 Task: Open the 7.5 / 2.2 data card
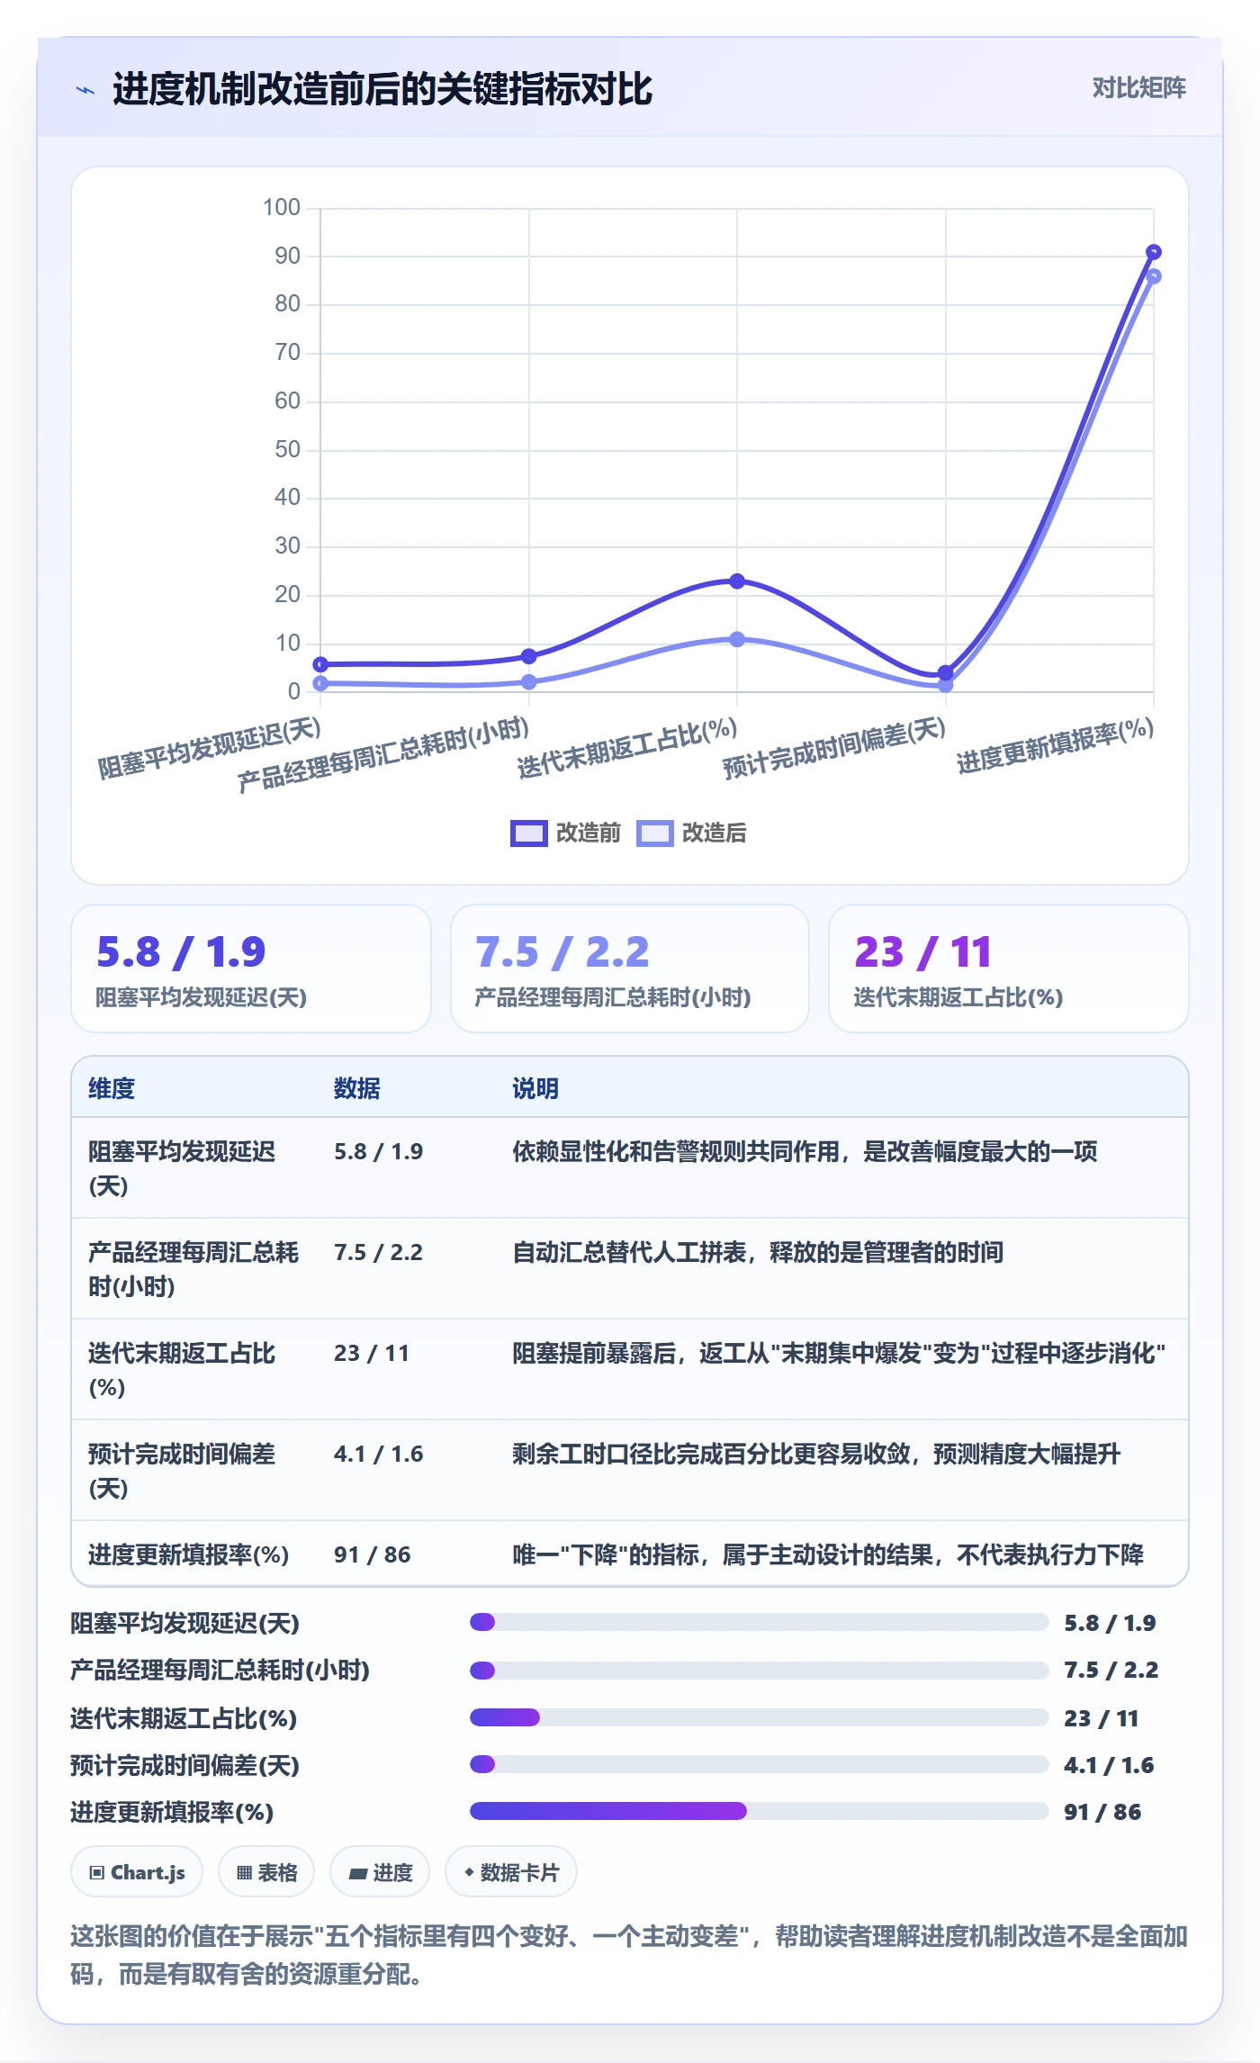630,968
